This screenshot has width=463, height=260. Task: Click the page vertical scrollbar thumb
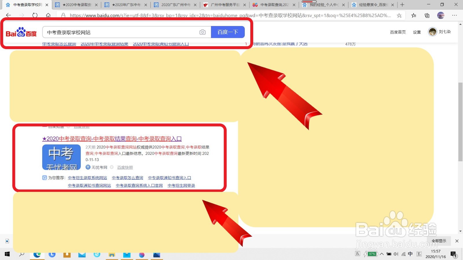[460, 122]
